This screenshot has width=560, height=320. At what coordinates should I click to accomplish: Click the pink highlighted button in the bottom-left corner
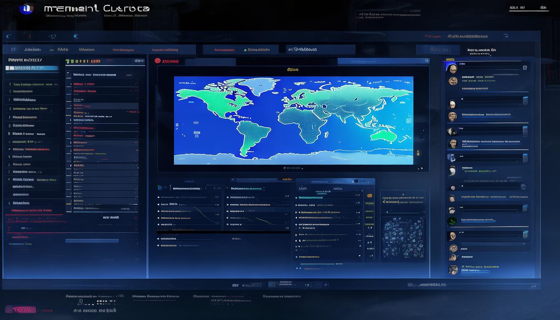tap(20, 310)
